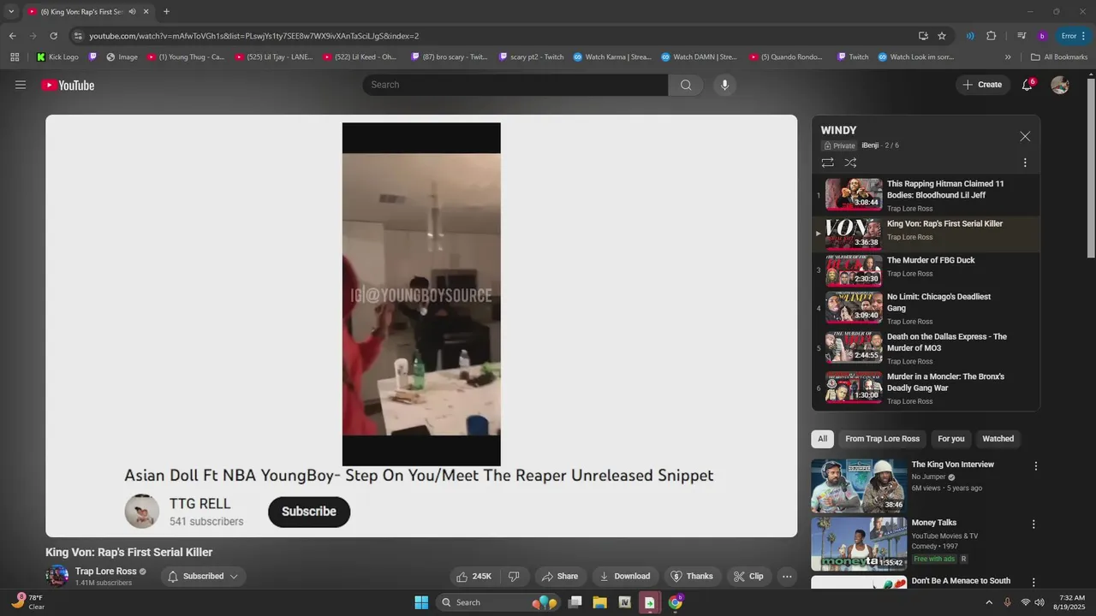Switch to Chrome in the taskbar
This screenshot has width=1096, height=616.
click(x=675, y=602)
